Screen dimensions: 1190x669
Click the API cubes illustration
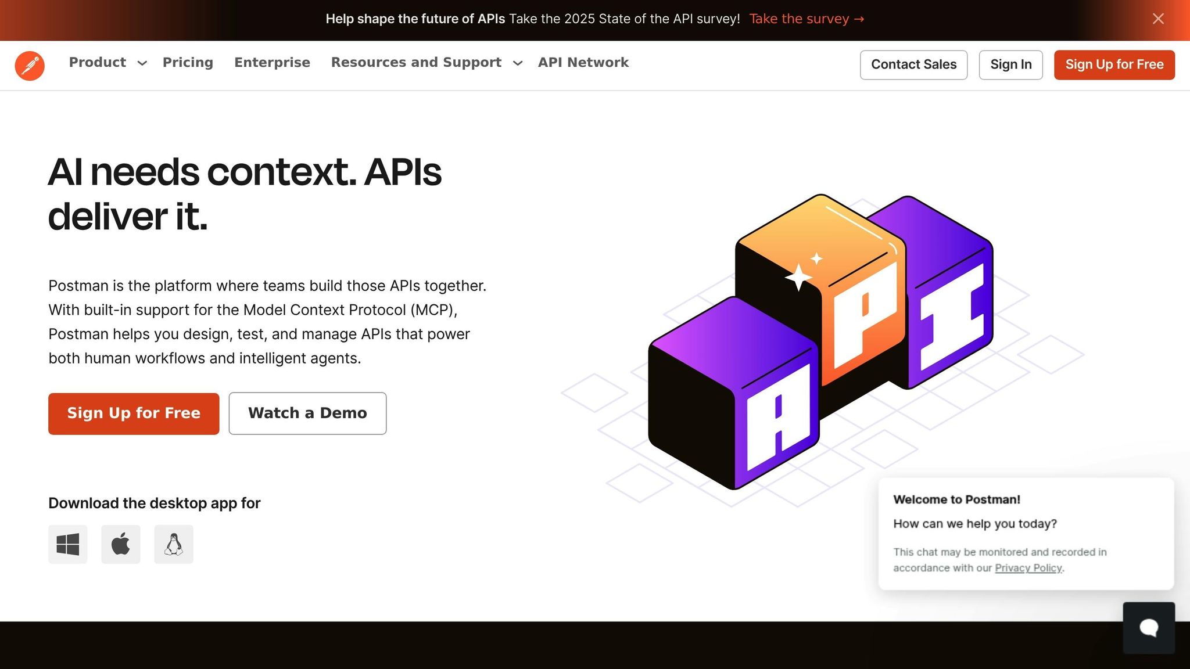pos(820,343)
